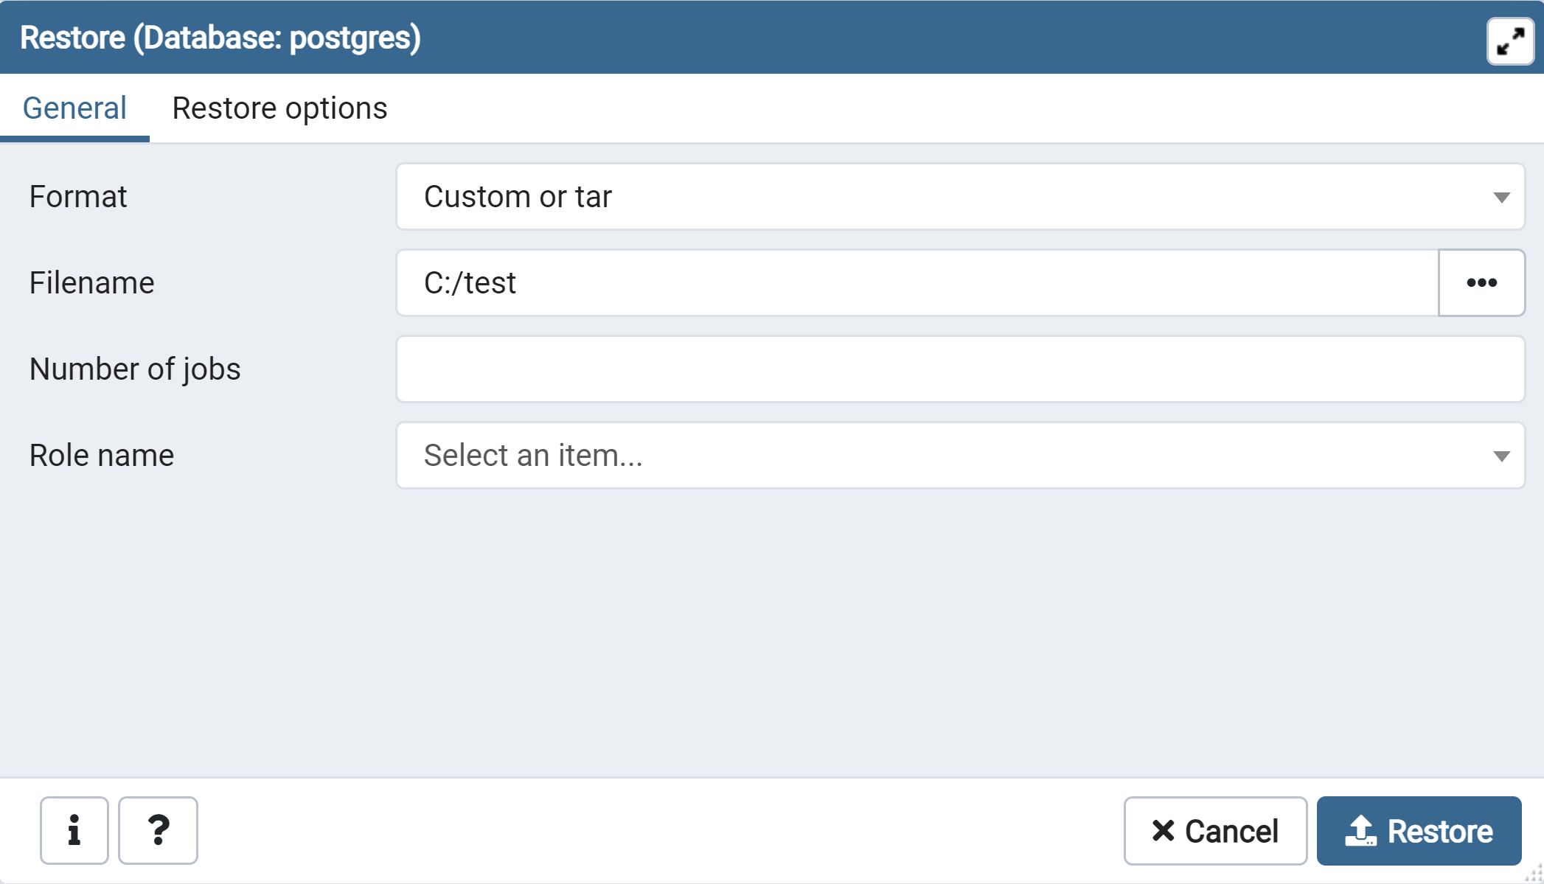Open the Format combo box showing Custom or tar

pyautogui.click(x=944, y=197)
